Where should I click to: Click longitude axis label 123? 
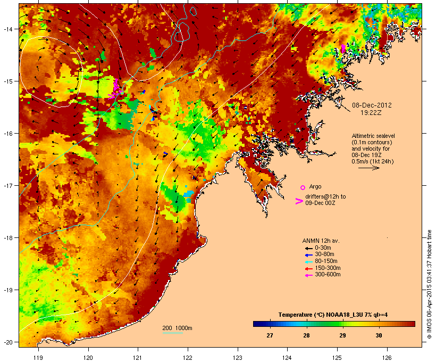click(x=238, y=358)
